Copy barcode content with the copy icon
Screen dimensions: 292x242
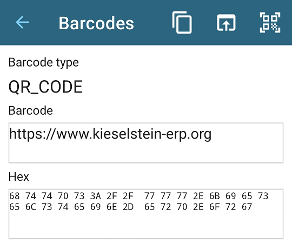[182, 23]
